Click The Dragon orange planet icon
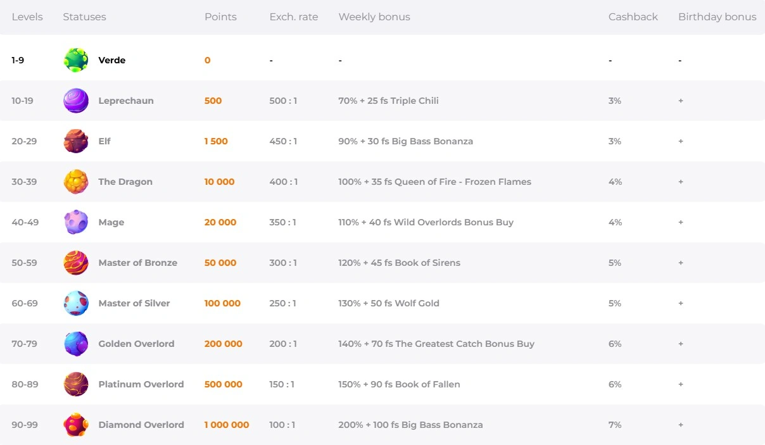 pos(76,182)
